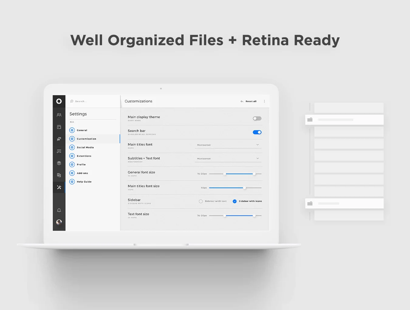Click the folder icon in the upper highlighted file row
The width and height of the screenshot is (410, 310).
(x=310, y=120)
